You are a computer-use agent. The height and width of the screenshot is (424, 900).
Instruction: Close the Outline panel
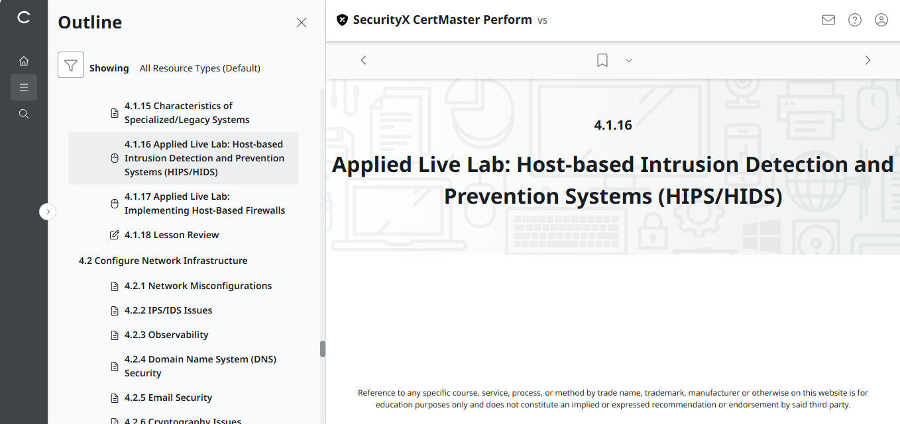pos(301,22)
